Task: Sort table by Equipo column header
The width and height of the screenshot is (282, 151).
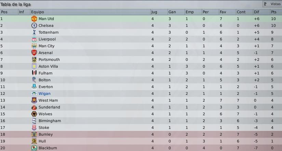Action: click(x=37, y=12)
